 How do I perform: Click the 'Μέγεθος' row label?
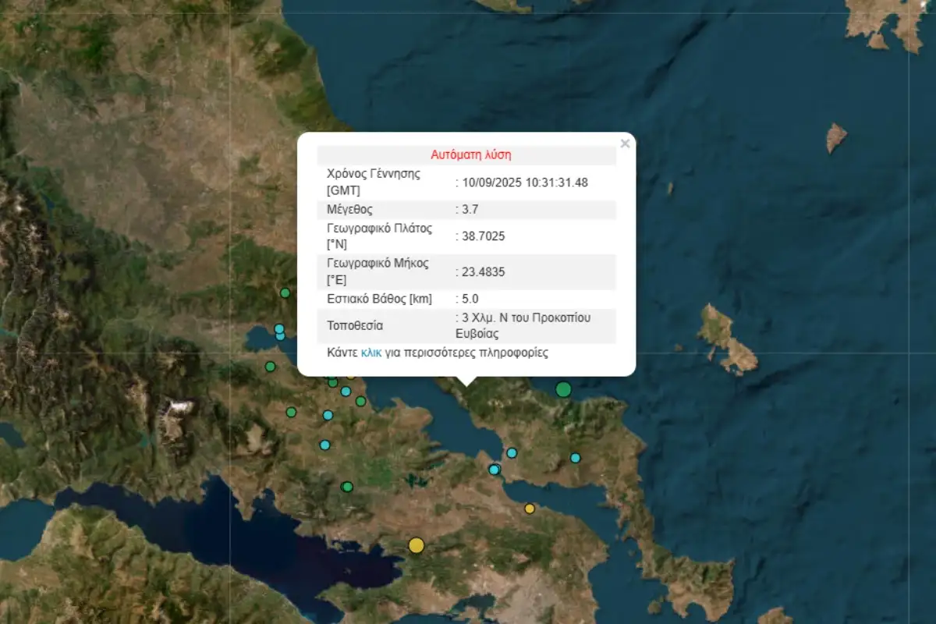click(x=349, y=209)
